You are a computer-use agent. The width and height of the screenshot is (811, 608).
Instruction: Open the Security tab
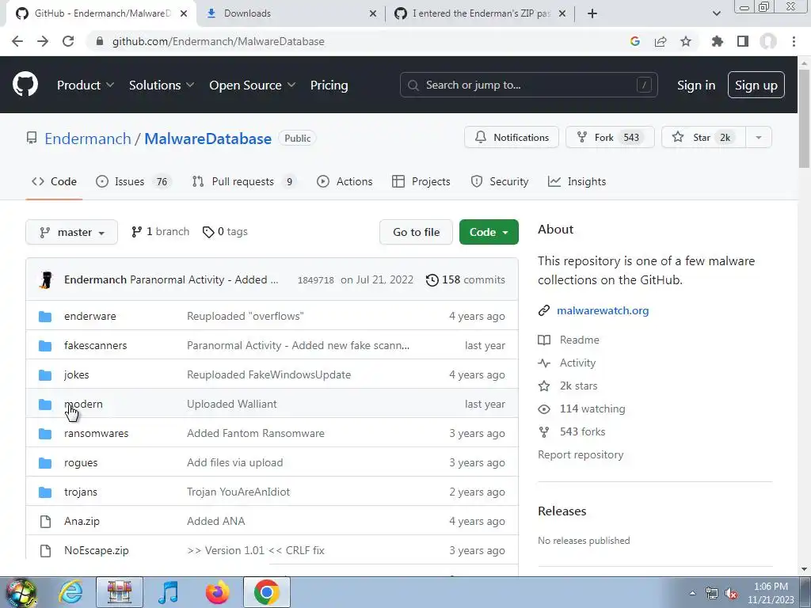500,181
